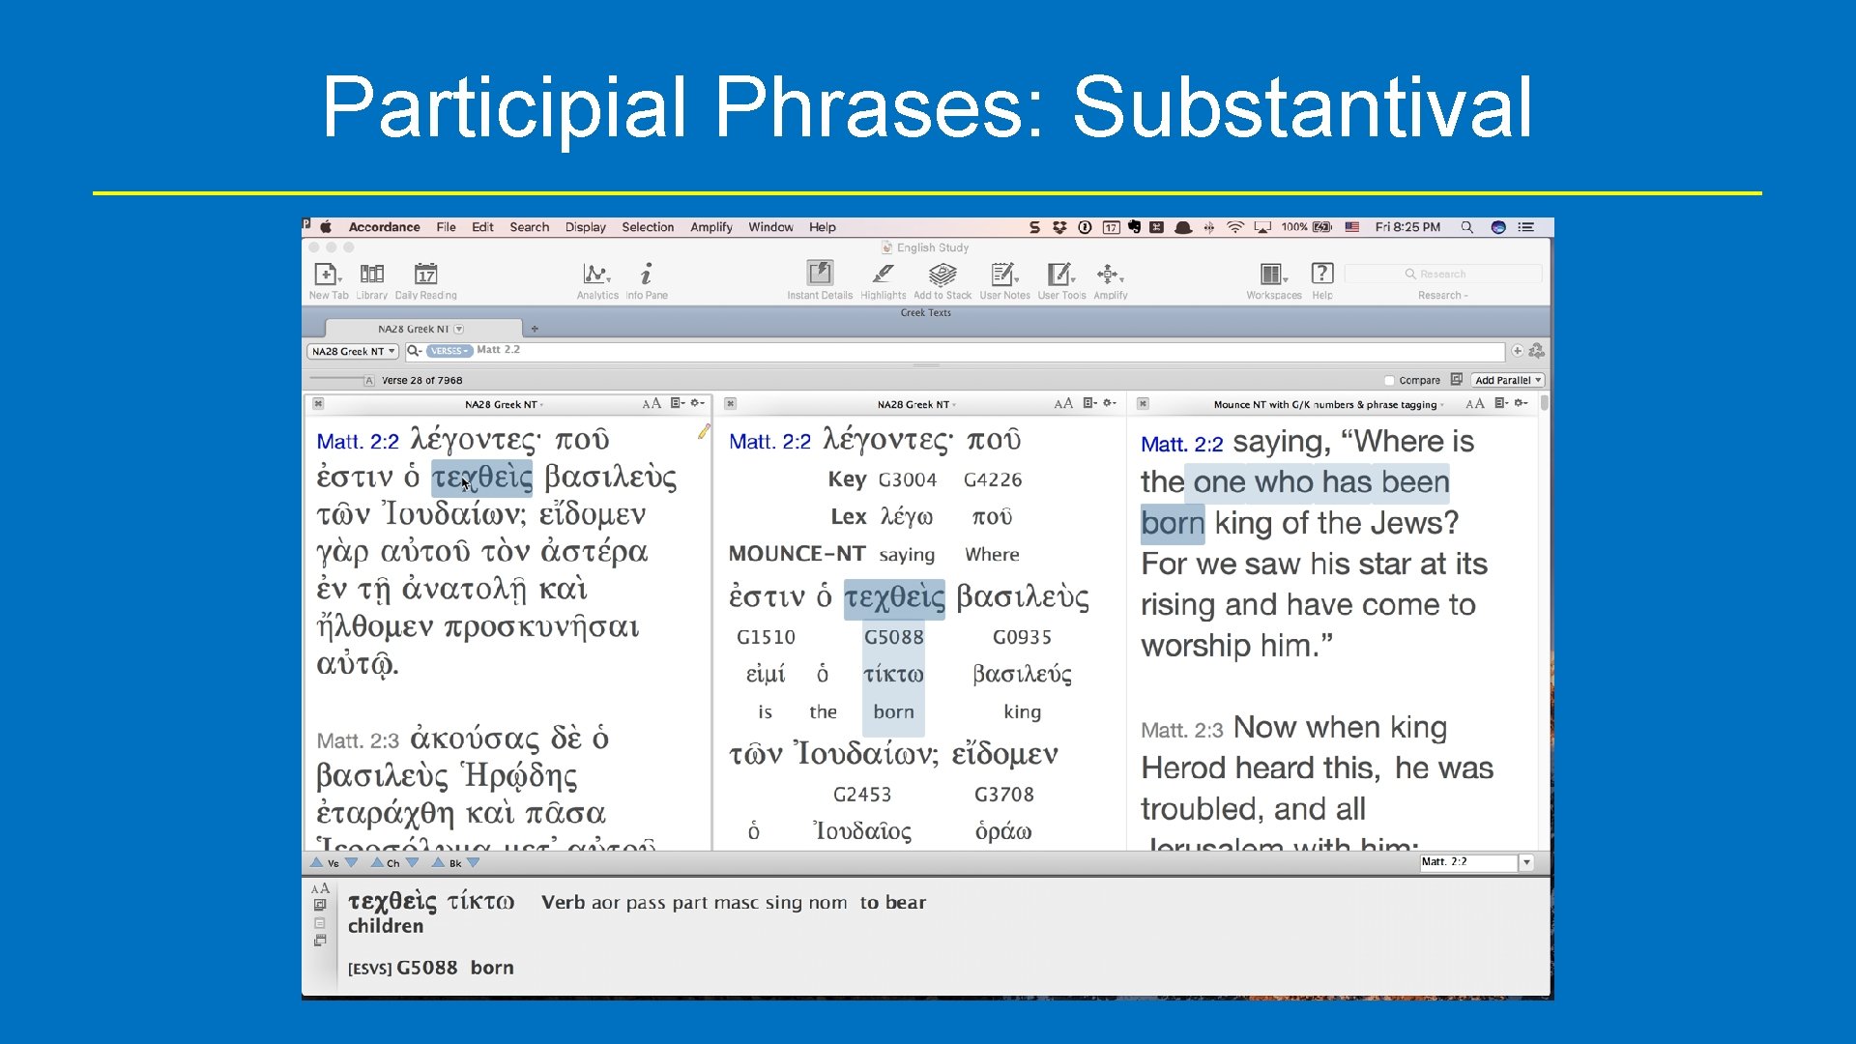
Task: Open Instant Details panel icon
Action: tap(820, 274)
